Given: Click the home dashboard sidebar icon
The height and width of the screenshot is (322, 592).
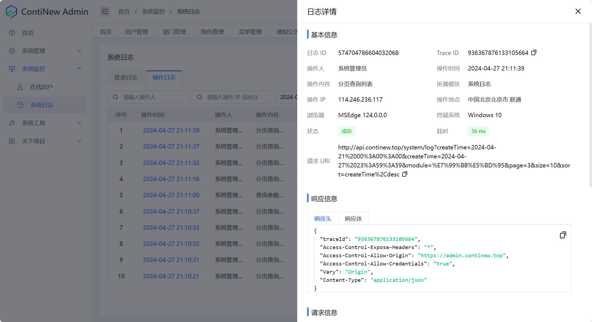Looking at the screenshot, I should [x=12, y=33].
